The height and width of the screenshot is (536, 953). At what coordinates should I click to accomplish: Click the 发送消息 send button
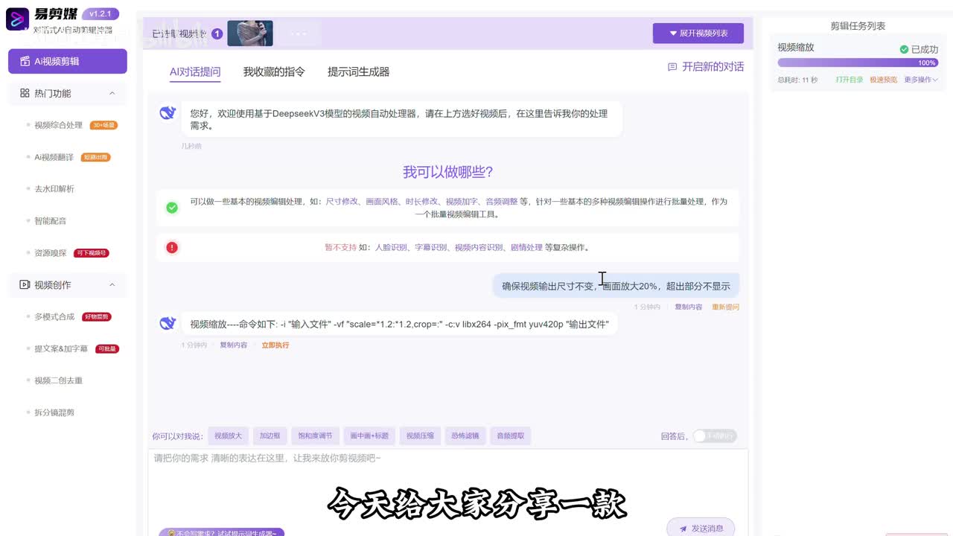pos(700,528)
